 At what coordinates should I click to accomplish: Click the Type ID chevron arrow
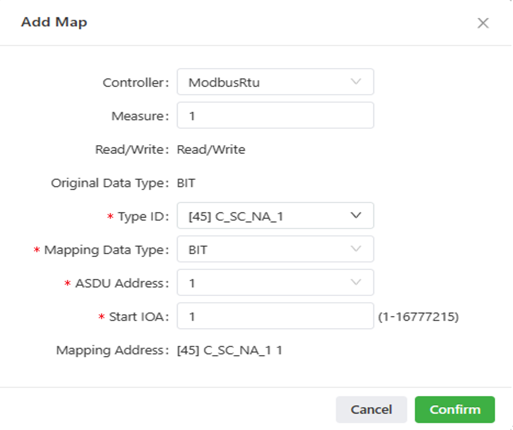pyautogui.click(x=356, y=216)
